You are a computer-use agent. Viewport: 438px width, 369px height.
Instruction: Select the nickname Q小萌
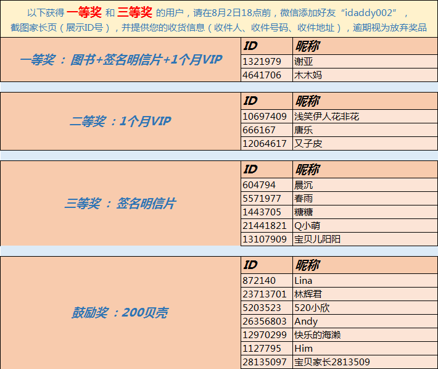[307, 225]
